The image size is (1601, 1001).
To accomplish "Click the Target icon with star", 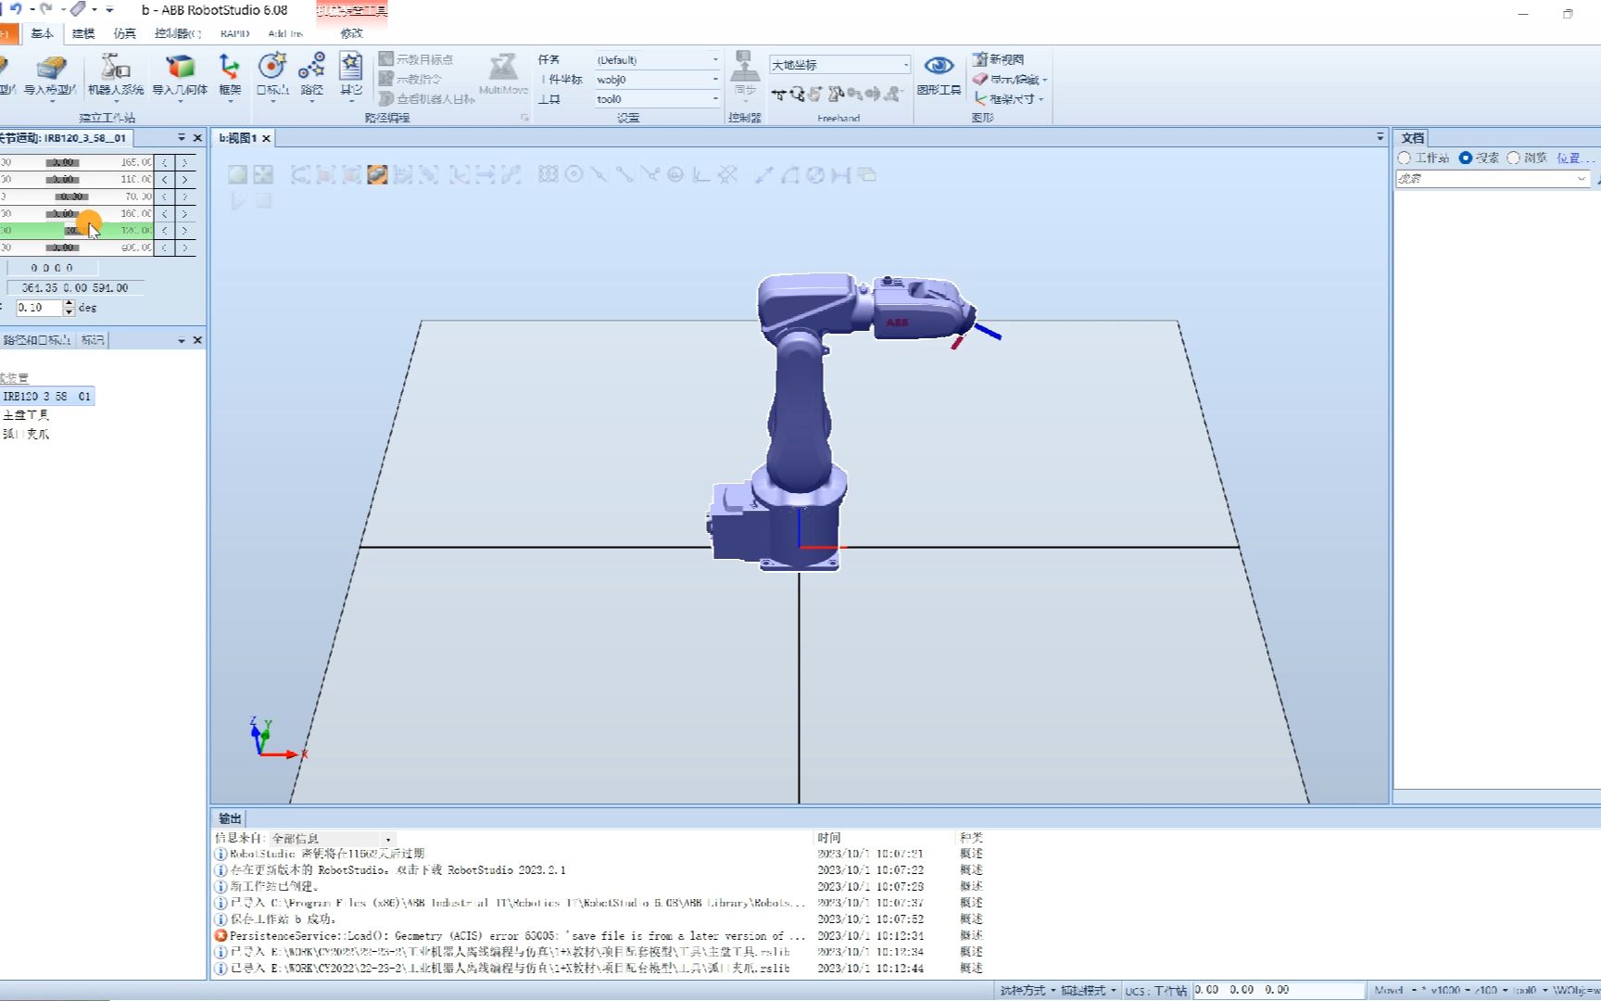I will pos(271,67).
